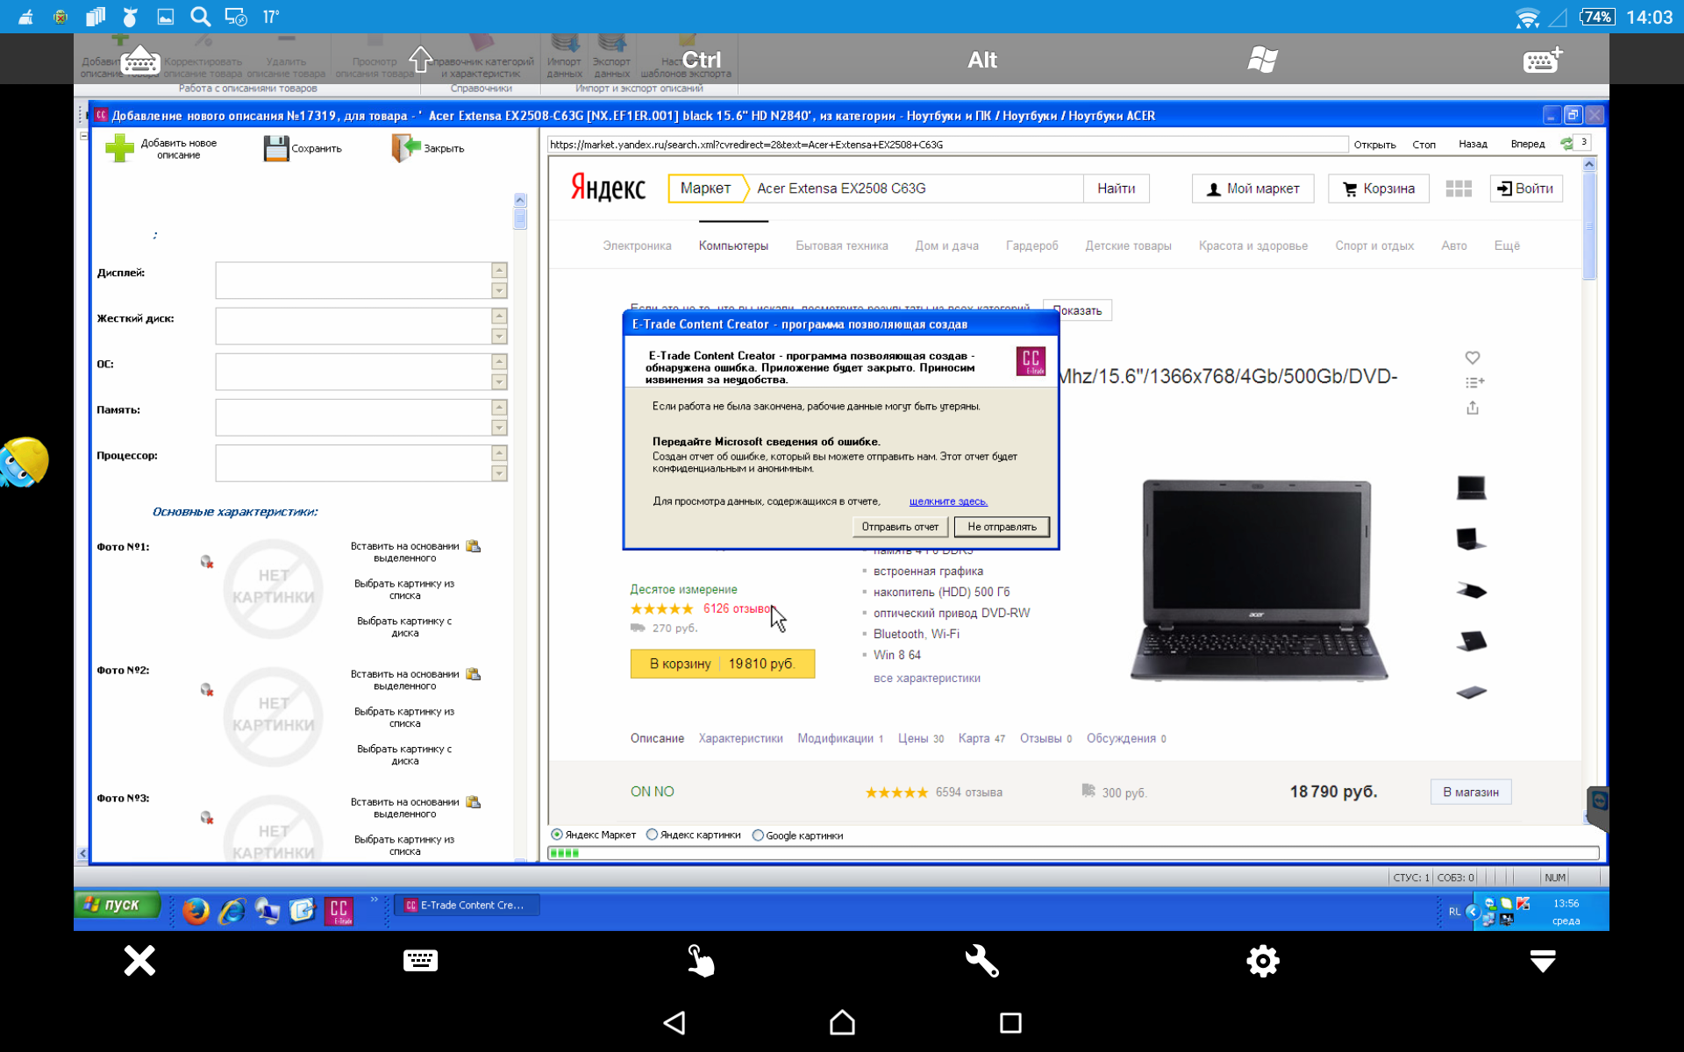This screenshot has height=1052, width=1684.
Task: Delete photo №3 using red cross icon
Action: pos(207,818)
